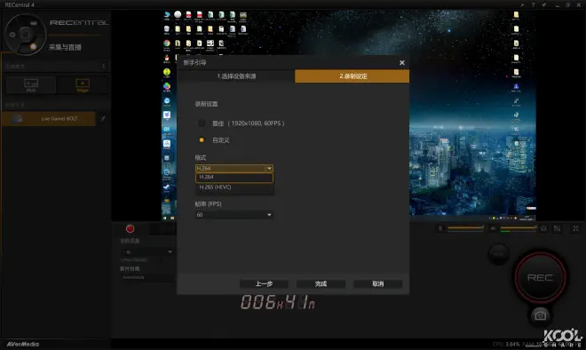Select the 自定义 radio option
Viewport: 586px width, 350px height.
pyautogui.click(x=202, y=139)
